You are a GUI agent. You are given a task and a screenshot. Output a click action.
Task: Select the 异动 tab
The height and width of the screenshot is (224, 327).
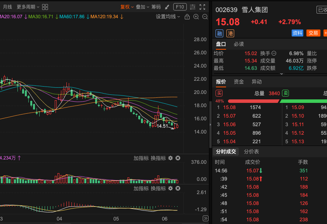coord(256,82)
